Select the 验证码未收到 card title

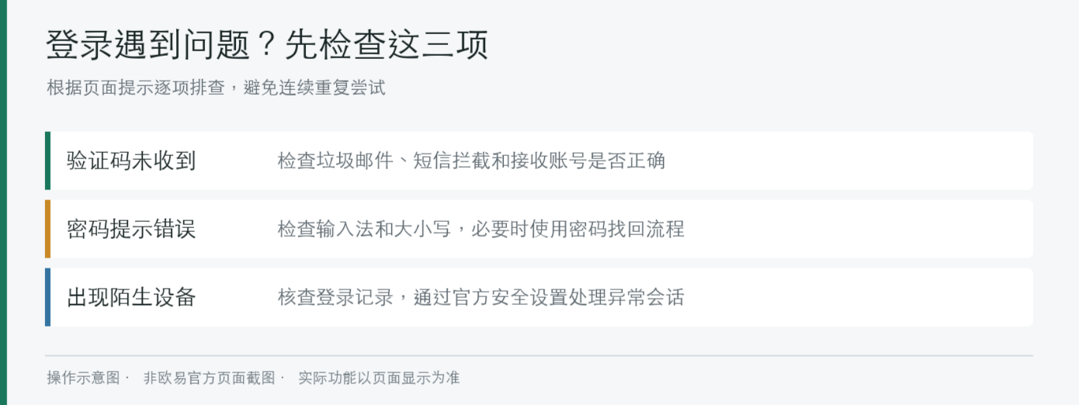(131, 161)
